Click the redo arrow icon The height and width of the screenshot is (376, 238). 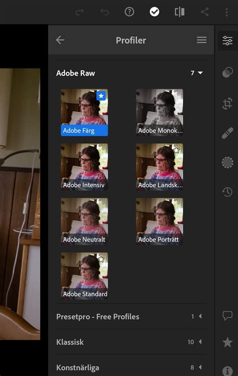(79, 12)
